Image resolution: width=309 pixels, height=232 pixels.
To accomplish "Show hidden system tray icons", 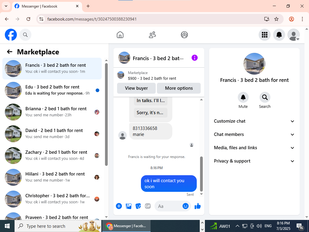I will [x=237, y=226].
